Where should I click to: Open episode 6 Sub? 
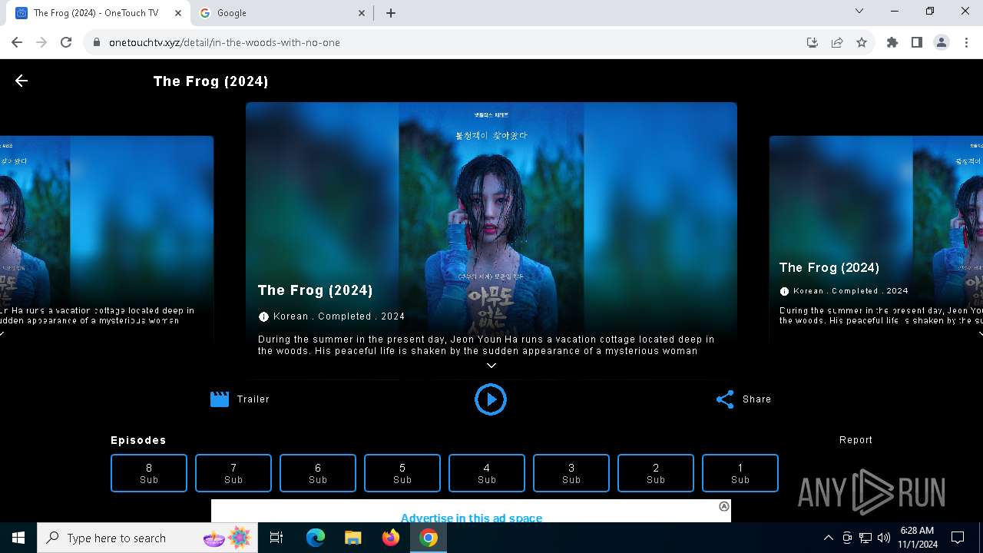(x=318, y=473)
